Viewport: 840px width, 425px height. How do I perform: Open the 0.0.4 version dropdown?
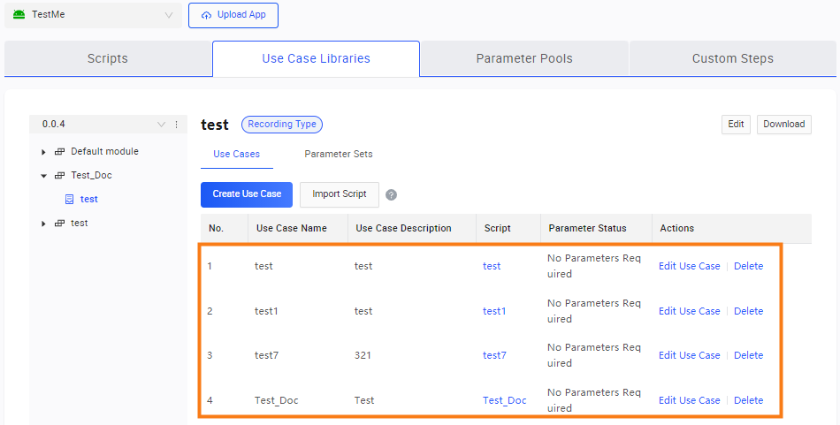(160, 125)
